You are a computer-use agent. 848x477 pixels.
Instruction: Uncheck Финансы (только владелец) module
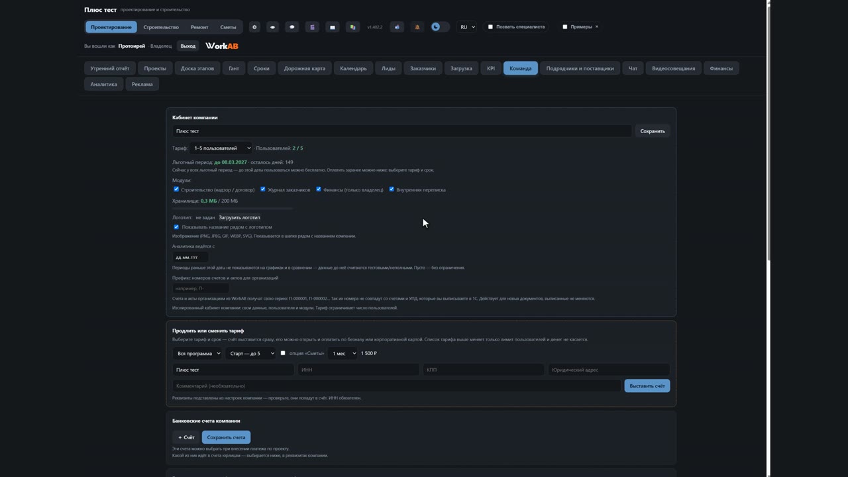pos(319,189)
